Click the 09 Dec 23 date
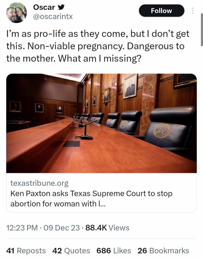203x260 pixels. pyautogui.click(x=62, y=228)
